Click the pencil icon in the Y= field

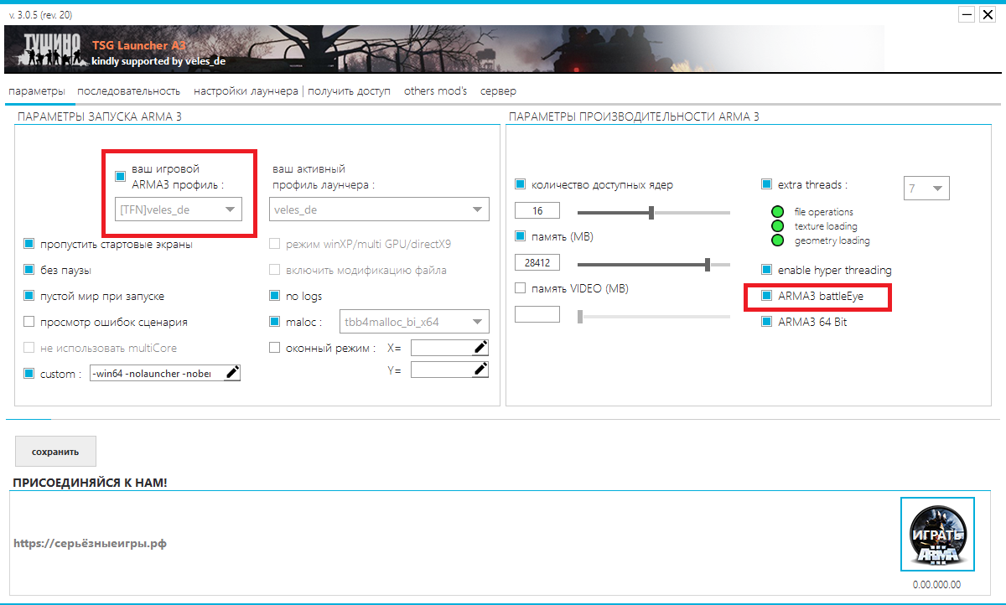(480, 370)
